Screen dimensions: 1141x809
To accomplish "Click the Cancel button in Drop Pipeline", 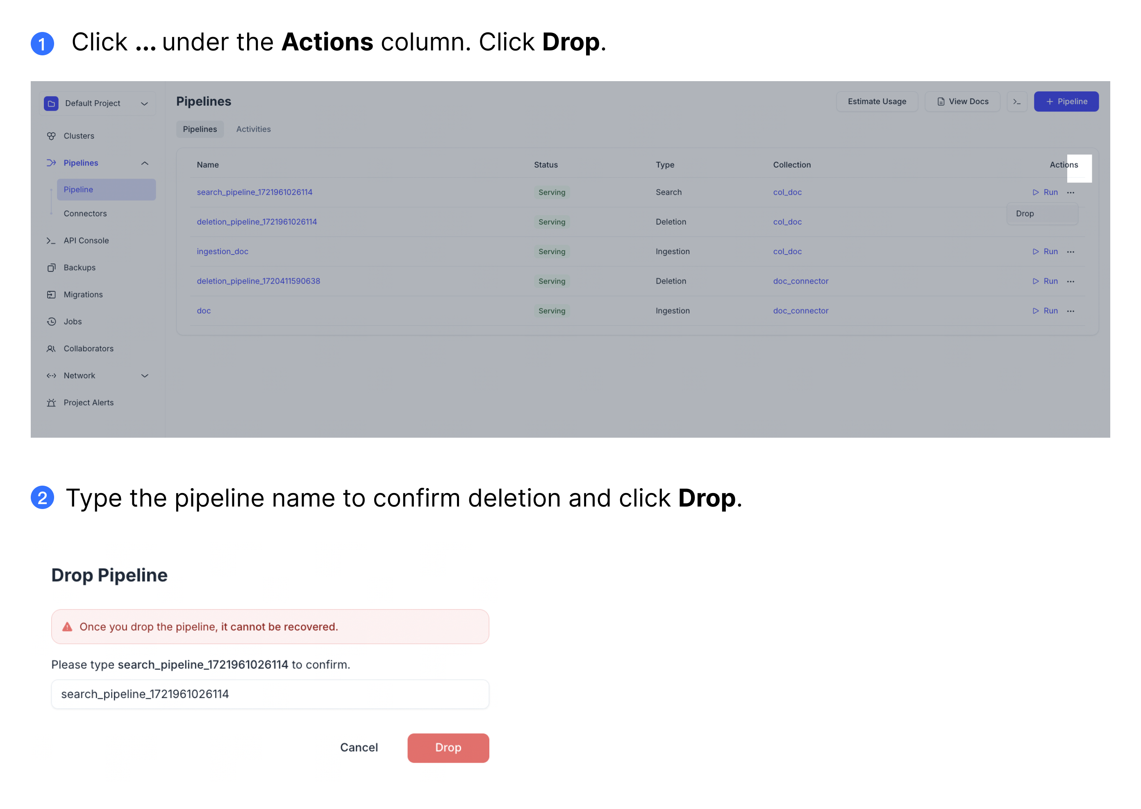I will point(360,747).
